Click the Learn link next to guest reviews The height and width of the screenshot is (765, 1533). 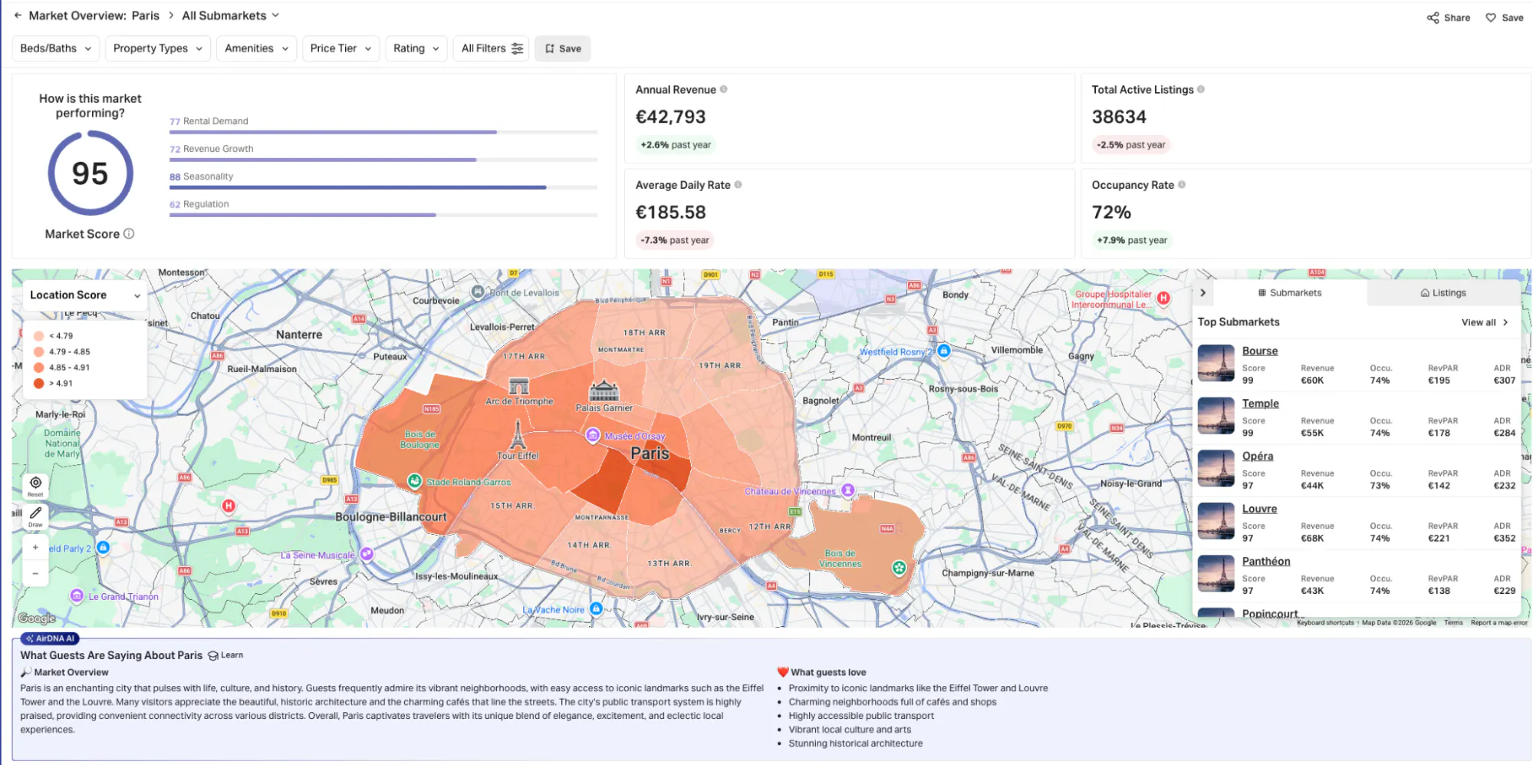point(225,655)
